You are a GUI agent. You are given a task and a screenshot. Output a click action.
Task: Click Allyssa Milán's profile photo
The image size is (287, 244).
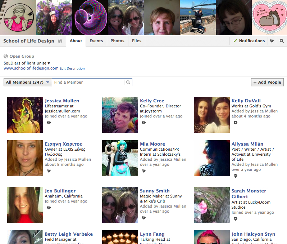coord(212,158)
